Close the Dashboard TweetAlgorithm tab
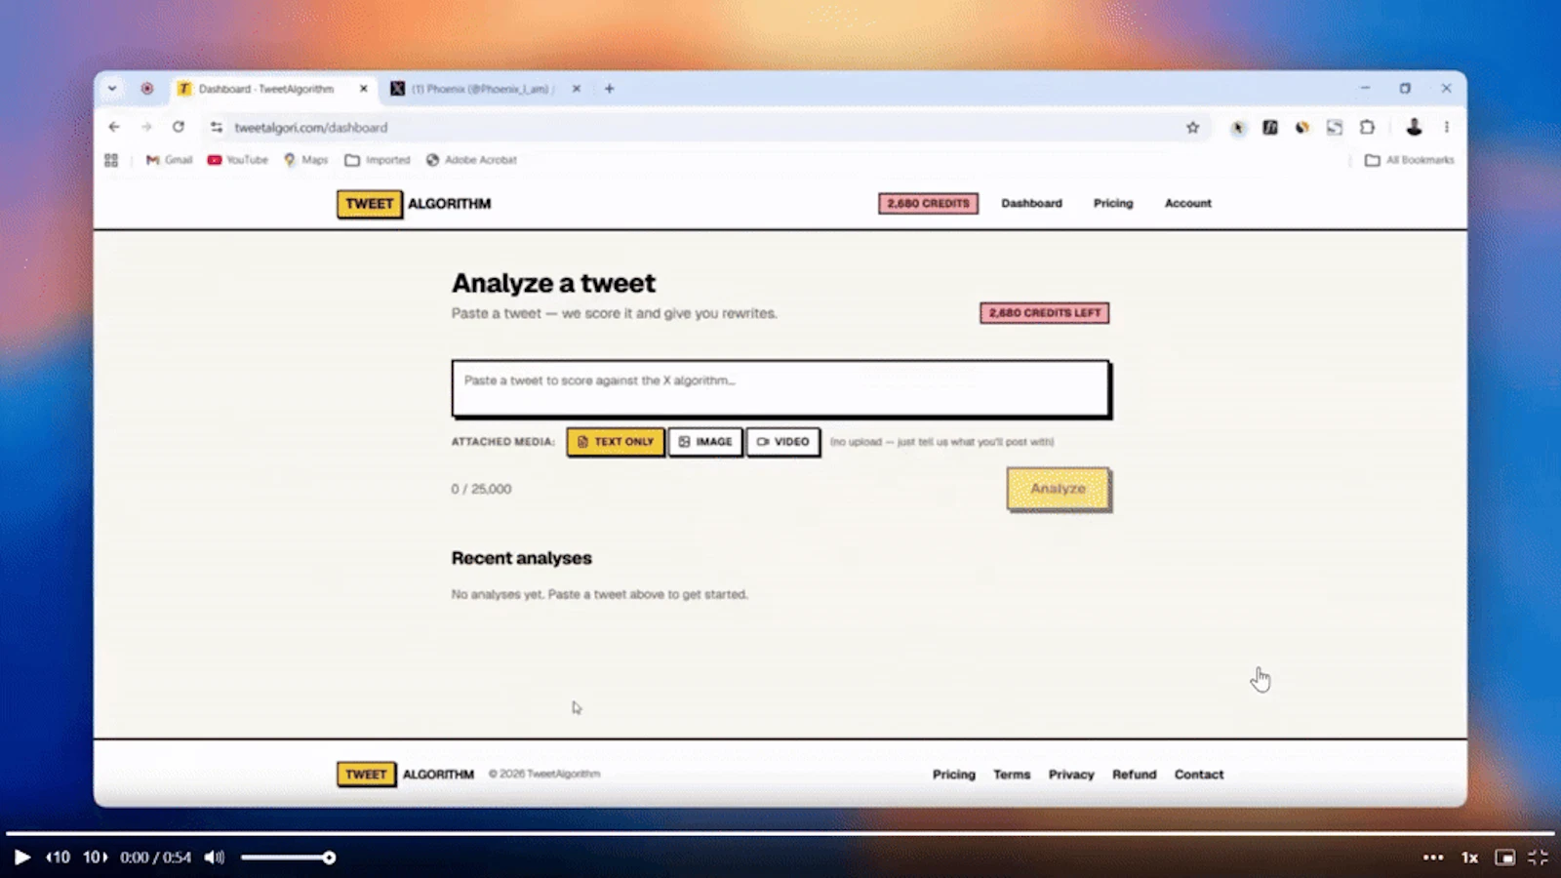This screenshot has width=1561, height=878. pyautogui.click(x=364, y=89)
